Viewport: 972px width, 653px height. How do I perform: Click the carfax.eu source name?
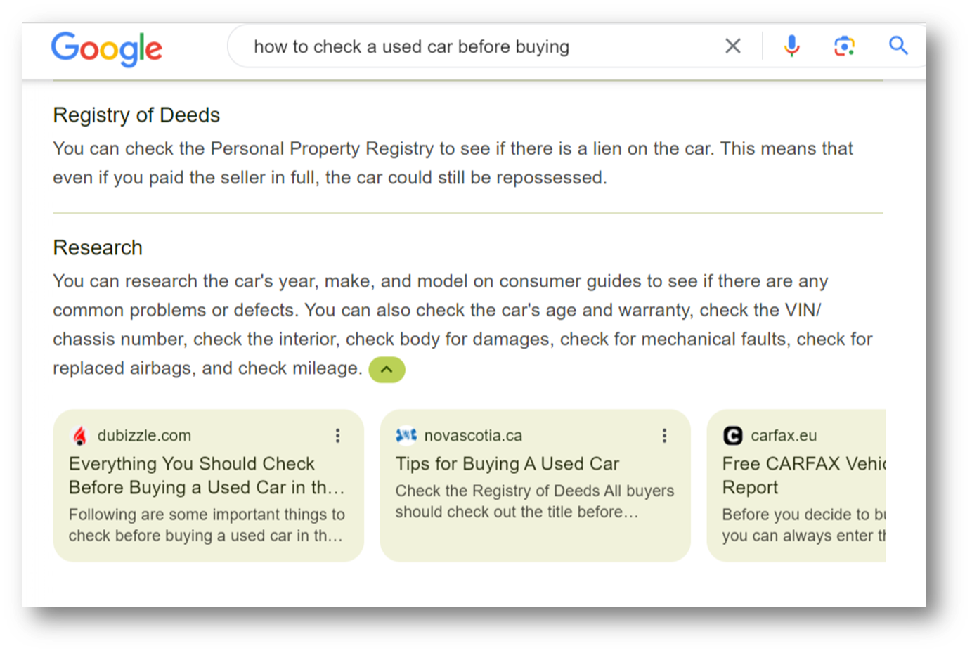[x=784, y=436]
